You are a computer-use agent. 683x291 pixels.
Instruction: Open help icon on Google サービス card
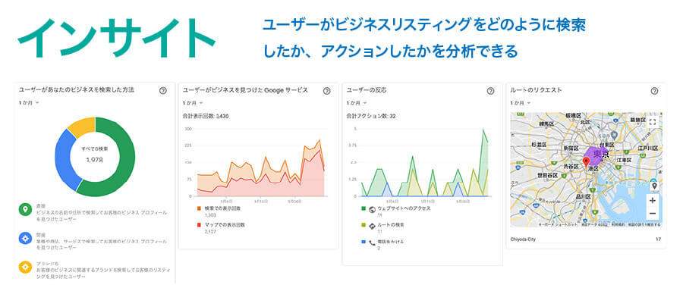(x=326, y=91)
